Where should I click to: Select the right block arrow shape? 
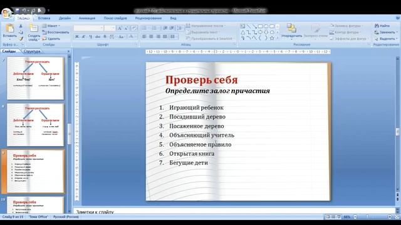tap(260, 32)
